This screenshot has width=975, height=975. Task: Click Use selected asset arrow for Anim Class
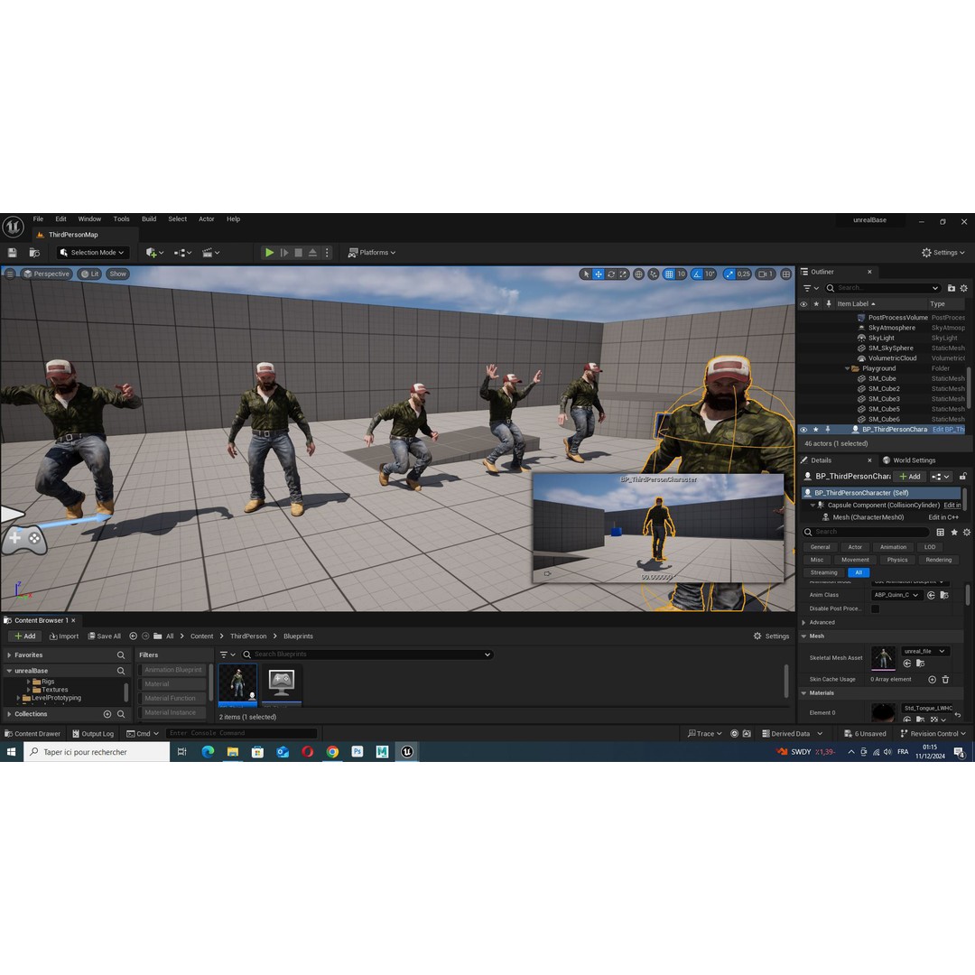click(x=931, y=595)
